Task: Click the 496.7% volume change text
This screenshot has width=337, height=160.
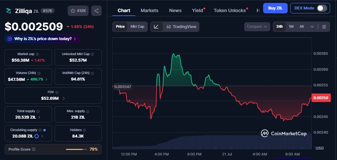Action: [37, 79]
